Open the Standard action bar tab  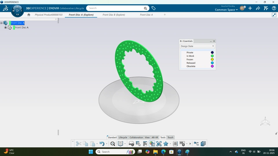coord(112,138)
